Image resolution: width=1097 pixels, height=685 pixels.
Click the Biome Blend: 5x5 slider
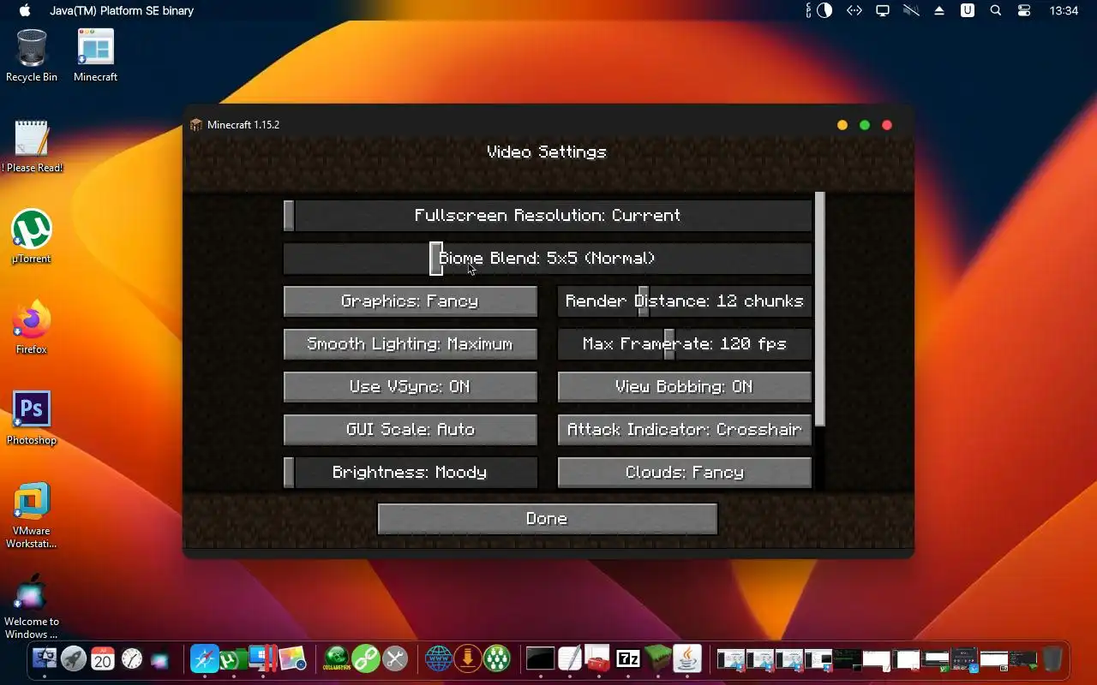click(x=548, y=259)
